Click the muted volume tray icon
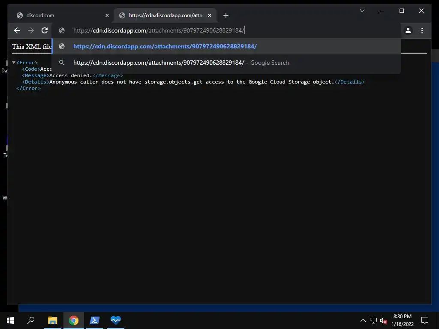Viewport: 439px width, 329px height. (383, 320)
